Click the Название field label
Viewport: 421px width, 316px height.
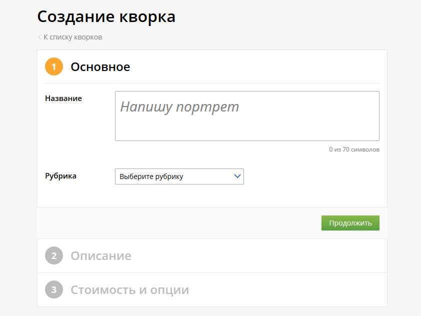pos(63,98)
